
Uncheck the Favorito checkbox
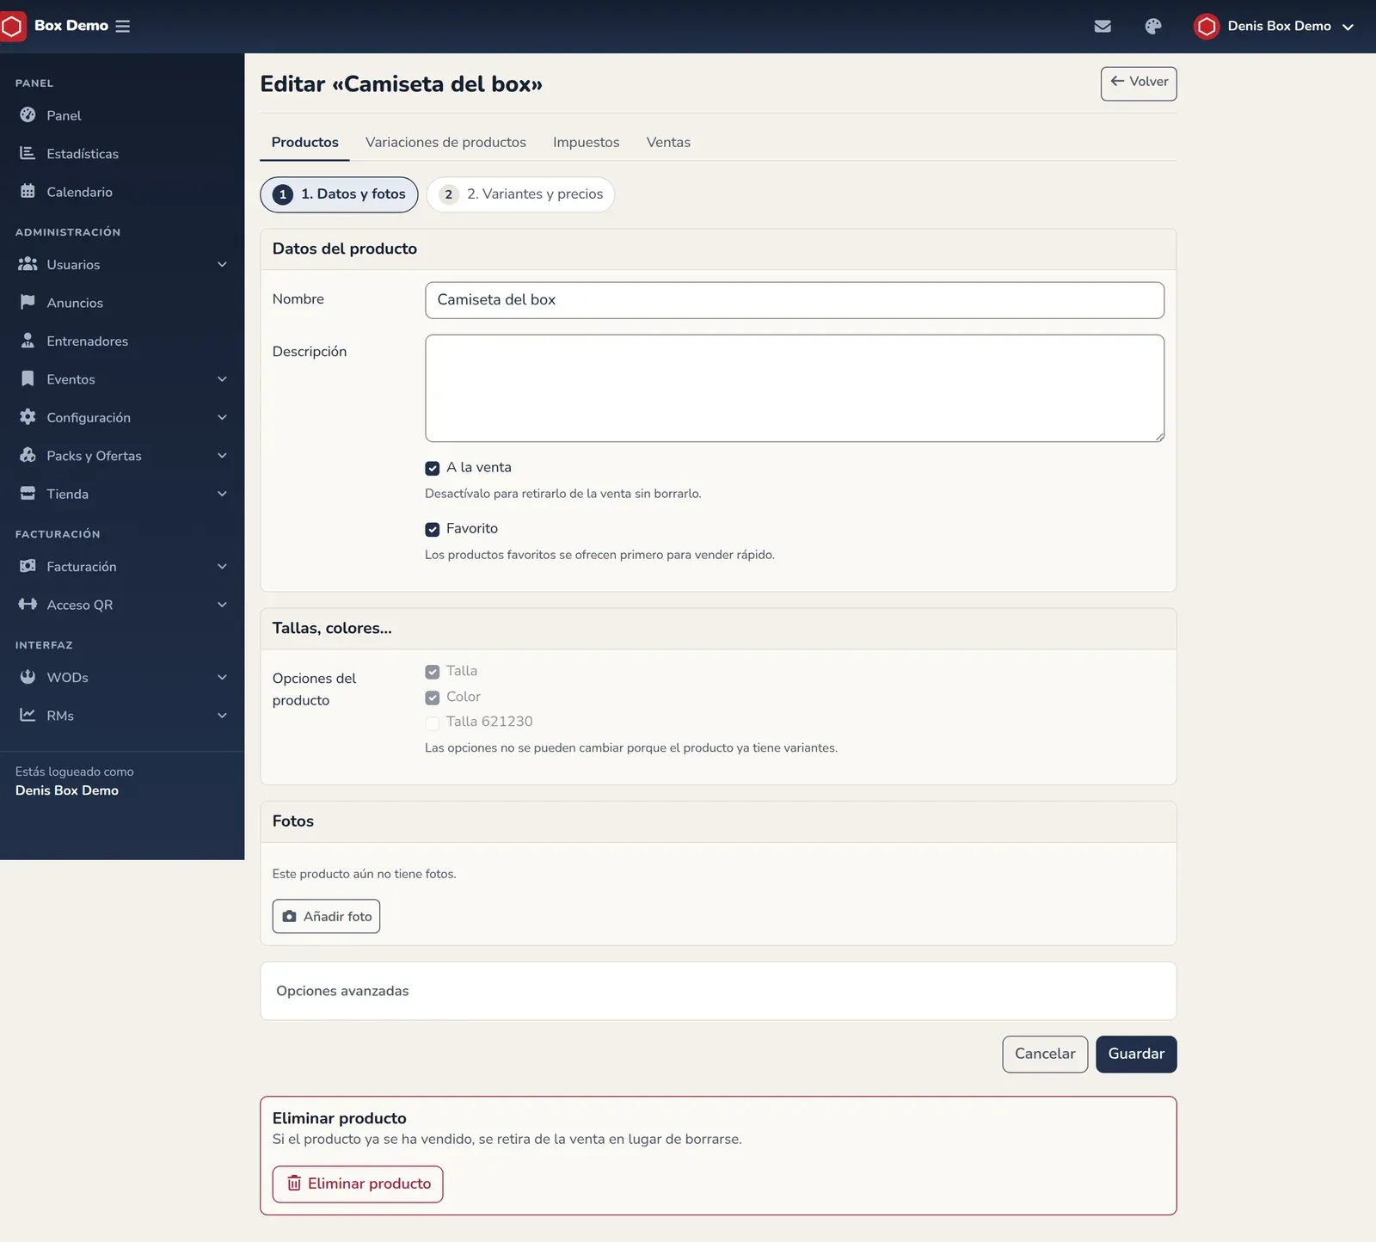pyautogui.click(x=433, y=529)
